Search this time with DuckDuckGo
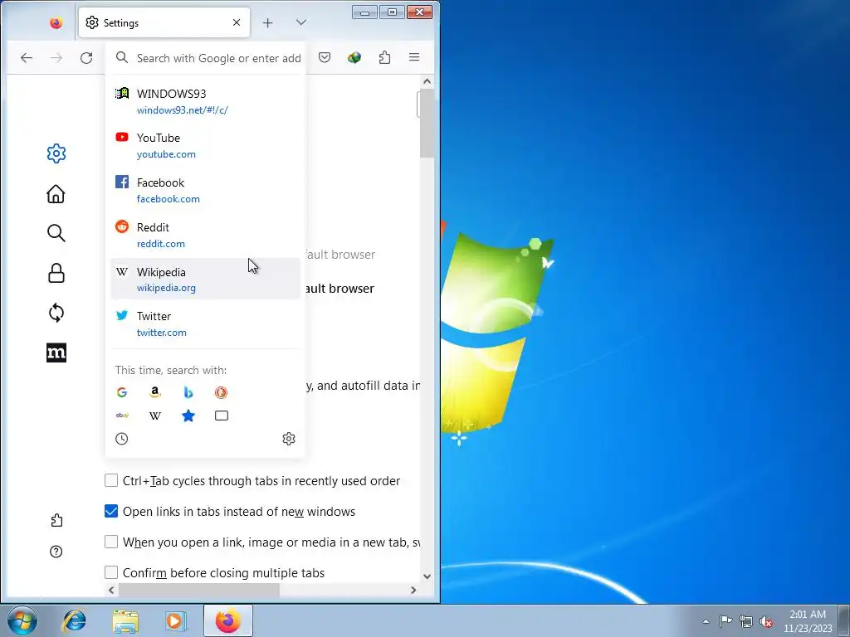Image resolution: width=850 pixels, height=637 pixels. (x=221, y=392)
